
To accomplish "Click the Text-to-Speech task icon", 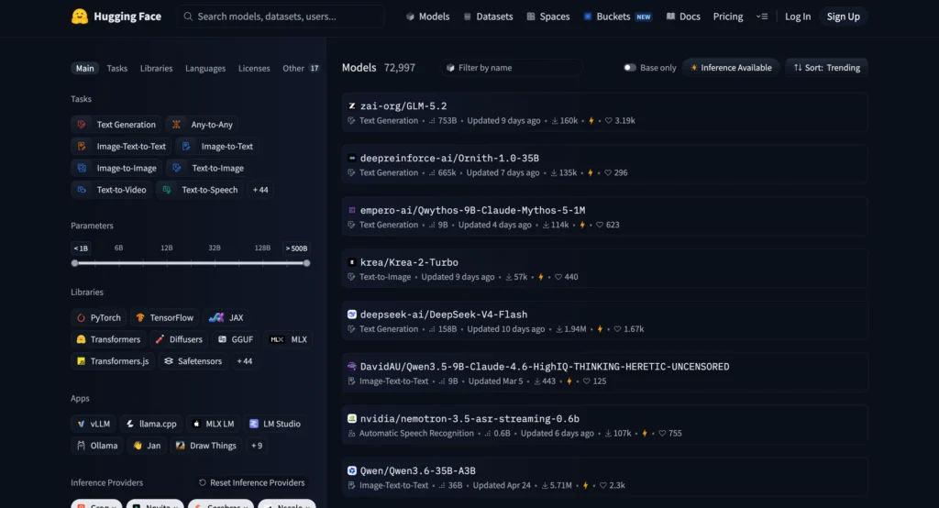I will (167, 189).
